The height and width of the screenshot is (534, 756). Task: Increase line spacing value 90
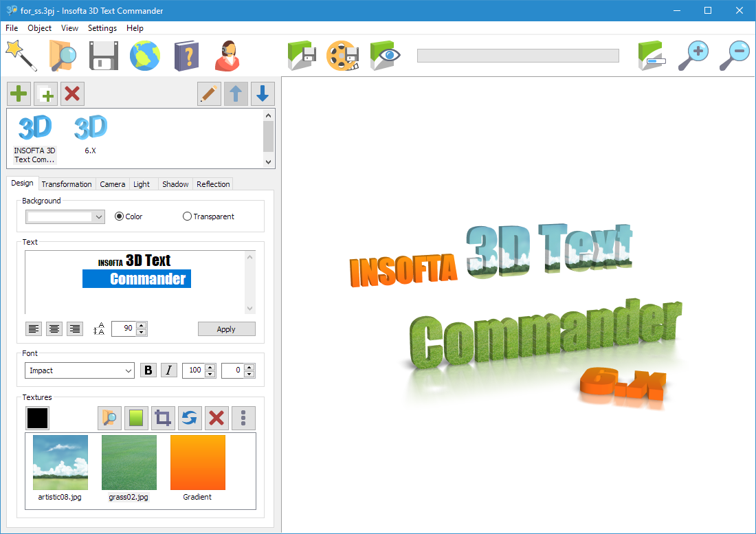[142, 325]
